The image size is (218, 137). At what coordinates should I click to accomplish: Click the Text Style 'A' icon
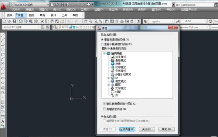(x=145, y=21)
